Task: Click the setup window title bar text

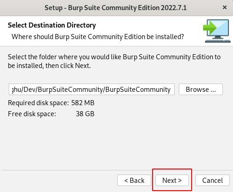Action: [116, 8]
